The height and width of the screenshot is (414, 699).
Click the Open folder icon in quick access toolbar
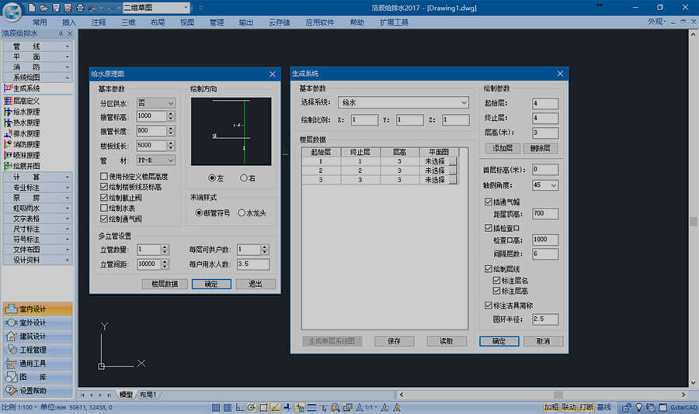pos(43,7)
